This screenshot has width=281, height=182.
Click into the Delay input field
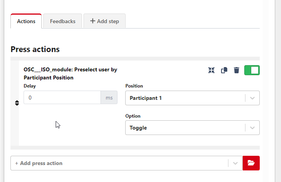(x=62, y=98)
